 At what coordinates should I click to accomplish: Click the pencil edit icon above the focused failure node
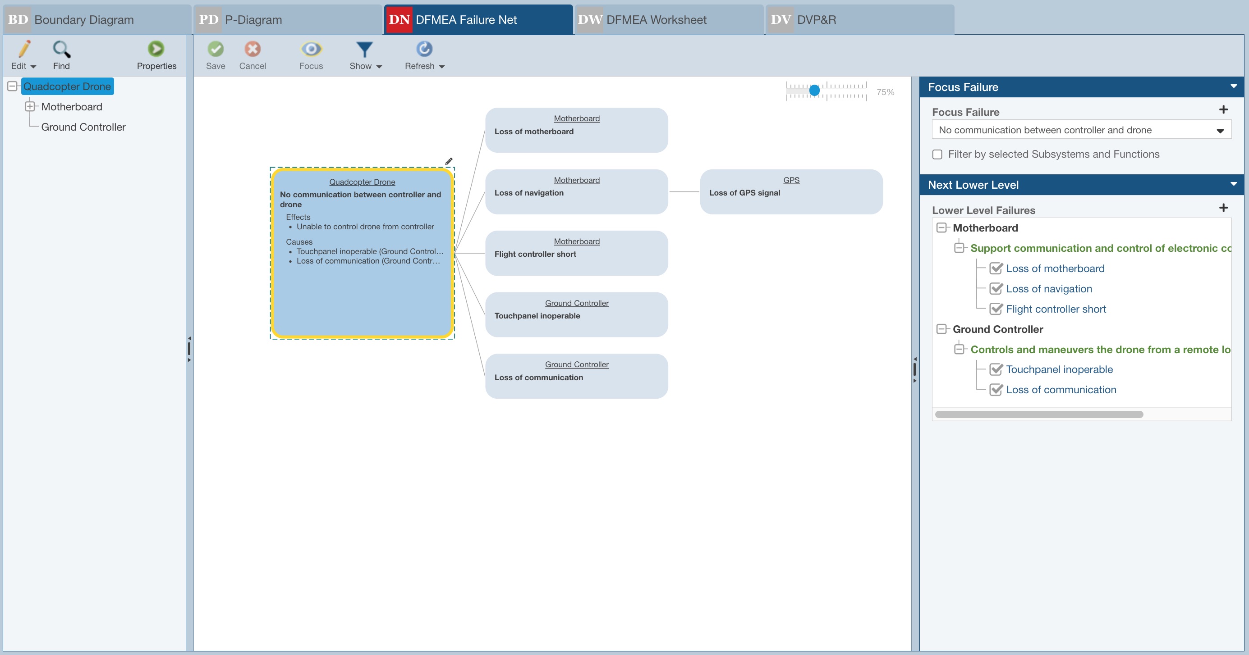pyautogui.click(x=449, y=161)
